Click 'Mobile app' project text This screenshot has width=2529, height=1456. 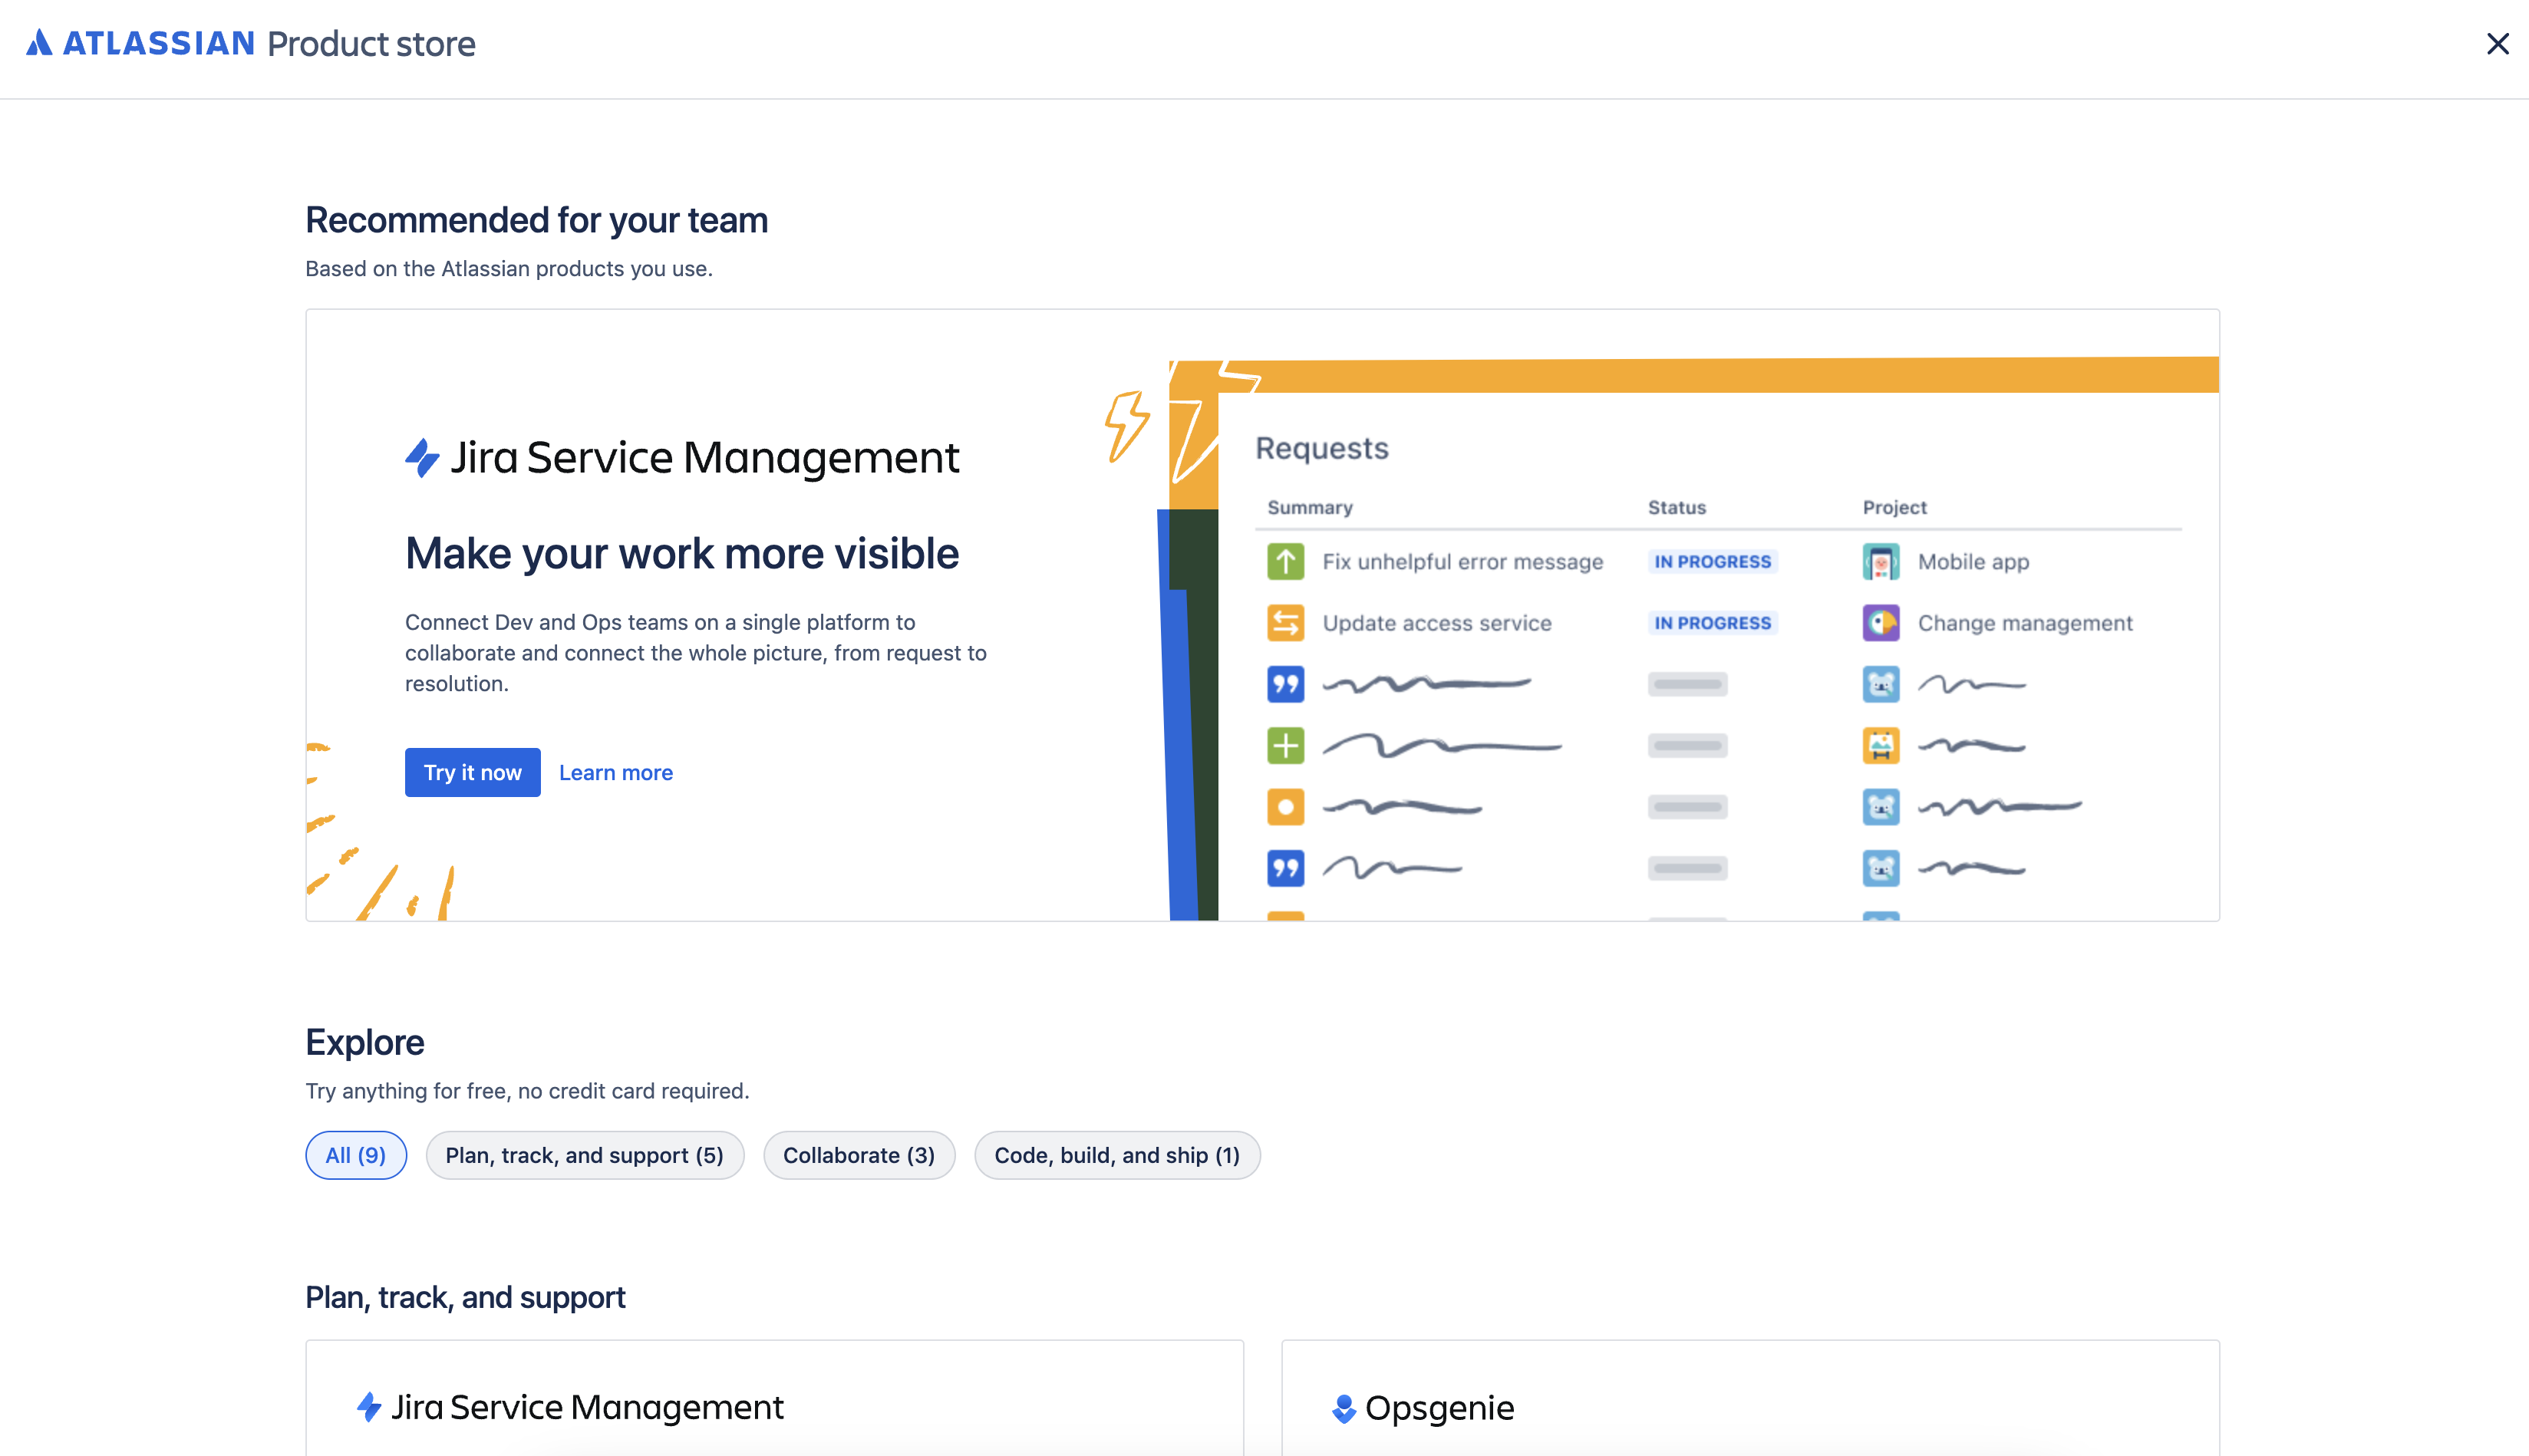[x=1973, y=562]
